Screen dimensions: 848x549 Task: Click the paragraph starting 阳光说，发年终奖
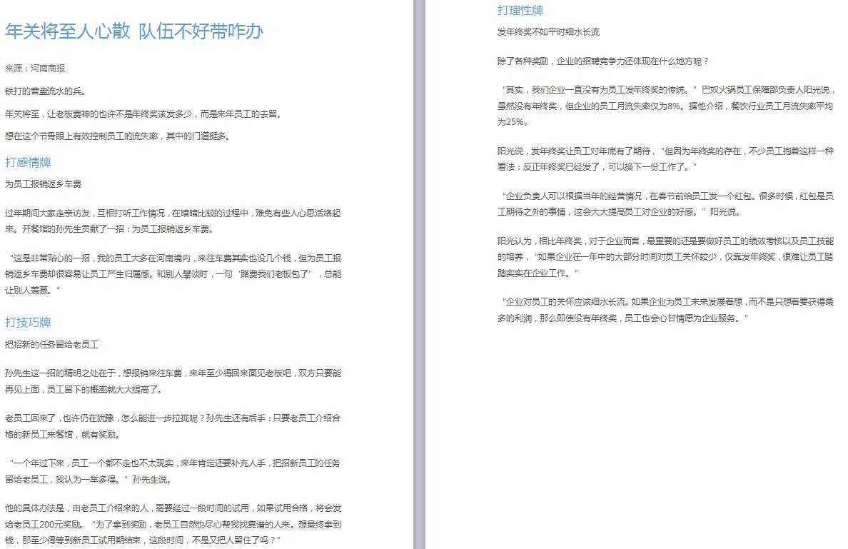click(x=665, y=158)
